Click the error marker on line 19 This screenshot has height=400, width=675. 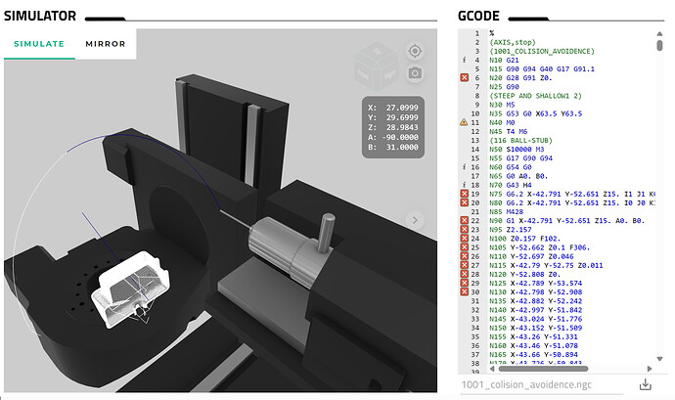click(464, 195)
